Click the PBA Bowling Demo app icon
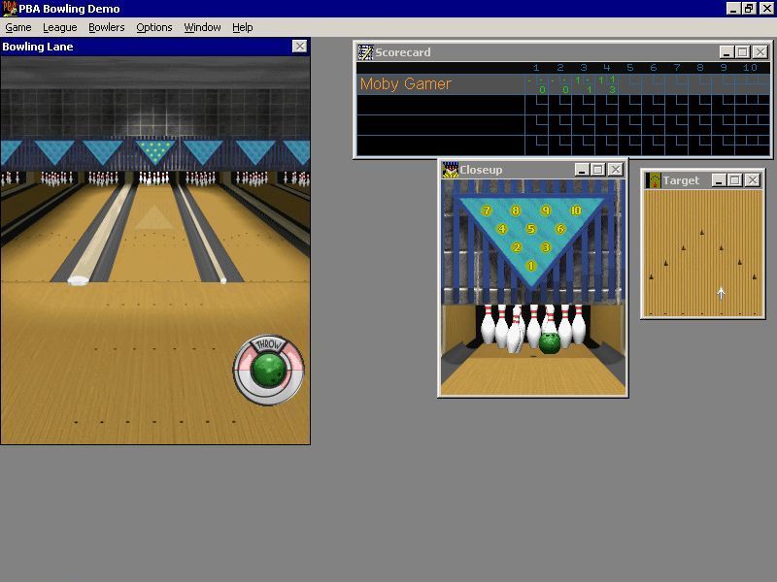Screen dimensions: 777x582 [9, 9]
